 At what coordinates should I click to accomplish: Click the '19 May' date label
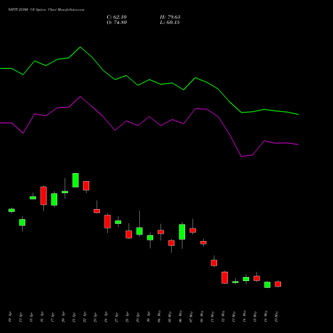[x=276, y=316]
